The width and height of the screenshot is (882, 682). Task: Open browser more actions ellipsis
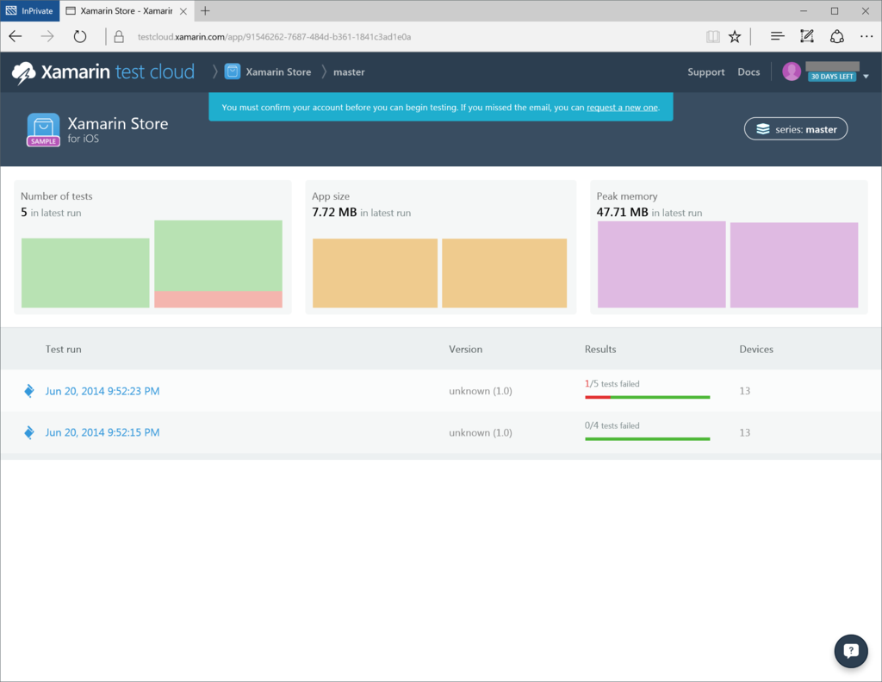click(866, 36)
